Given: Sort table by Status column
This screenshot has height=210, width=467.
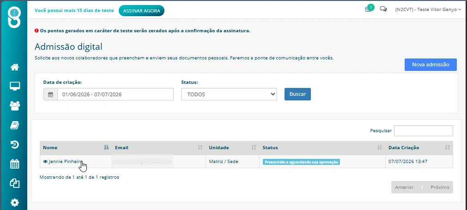Looking at the screenshot, I should coord(322,147).
